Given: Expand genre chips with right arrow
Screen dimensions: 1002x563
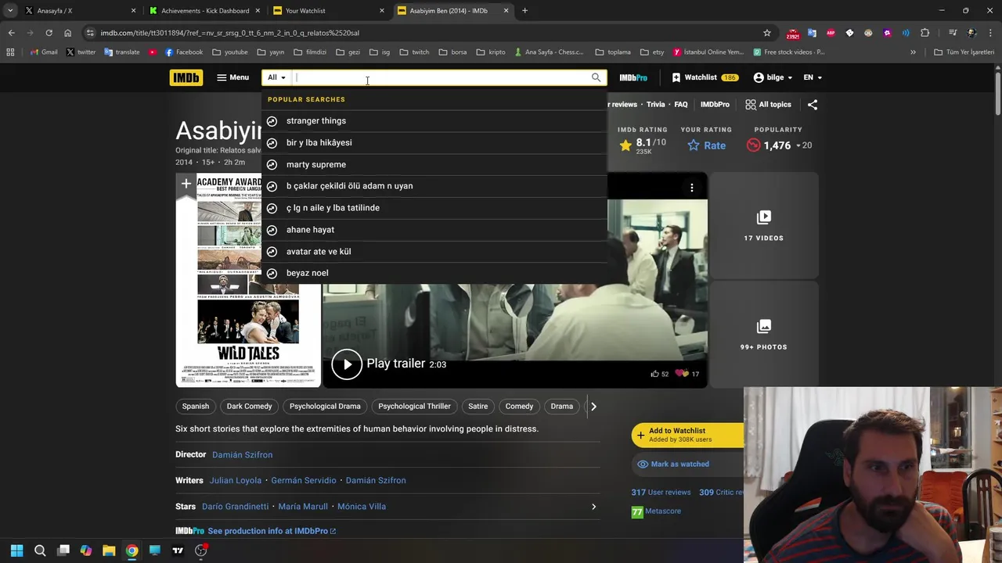Looking at the screenshot, I should 593,406.
